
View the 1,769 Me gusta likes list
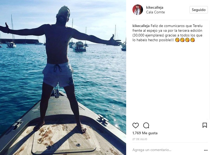pos(145,133)
